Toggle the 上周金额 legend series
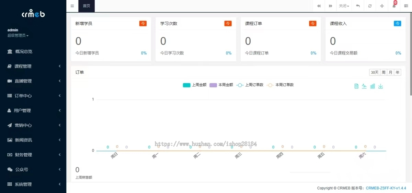The width and height of the screenshot is (412, 193). coord(195,85)
